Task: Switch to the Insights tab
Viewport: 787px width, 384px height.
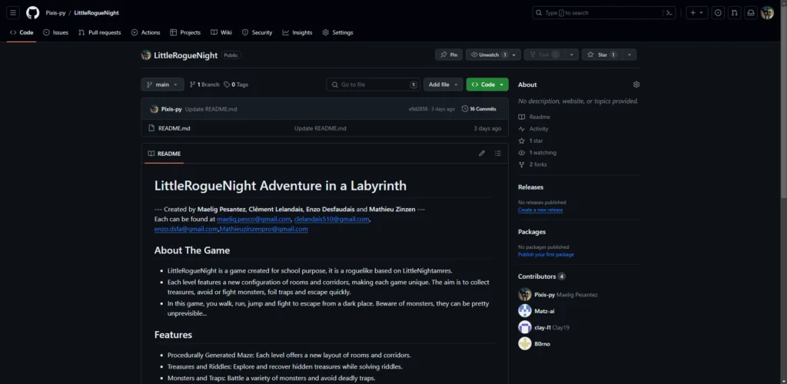Action: coord(297,32)
